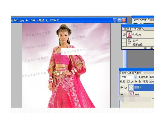The height and width of the screenshot is (113, 163).
Task: Click the create new snapshot camera icon
Action: click(x=151, y=48)
